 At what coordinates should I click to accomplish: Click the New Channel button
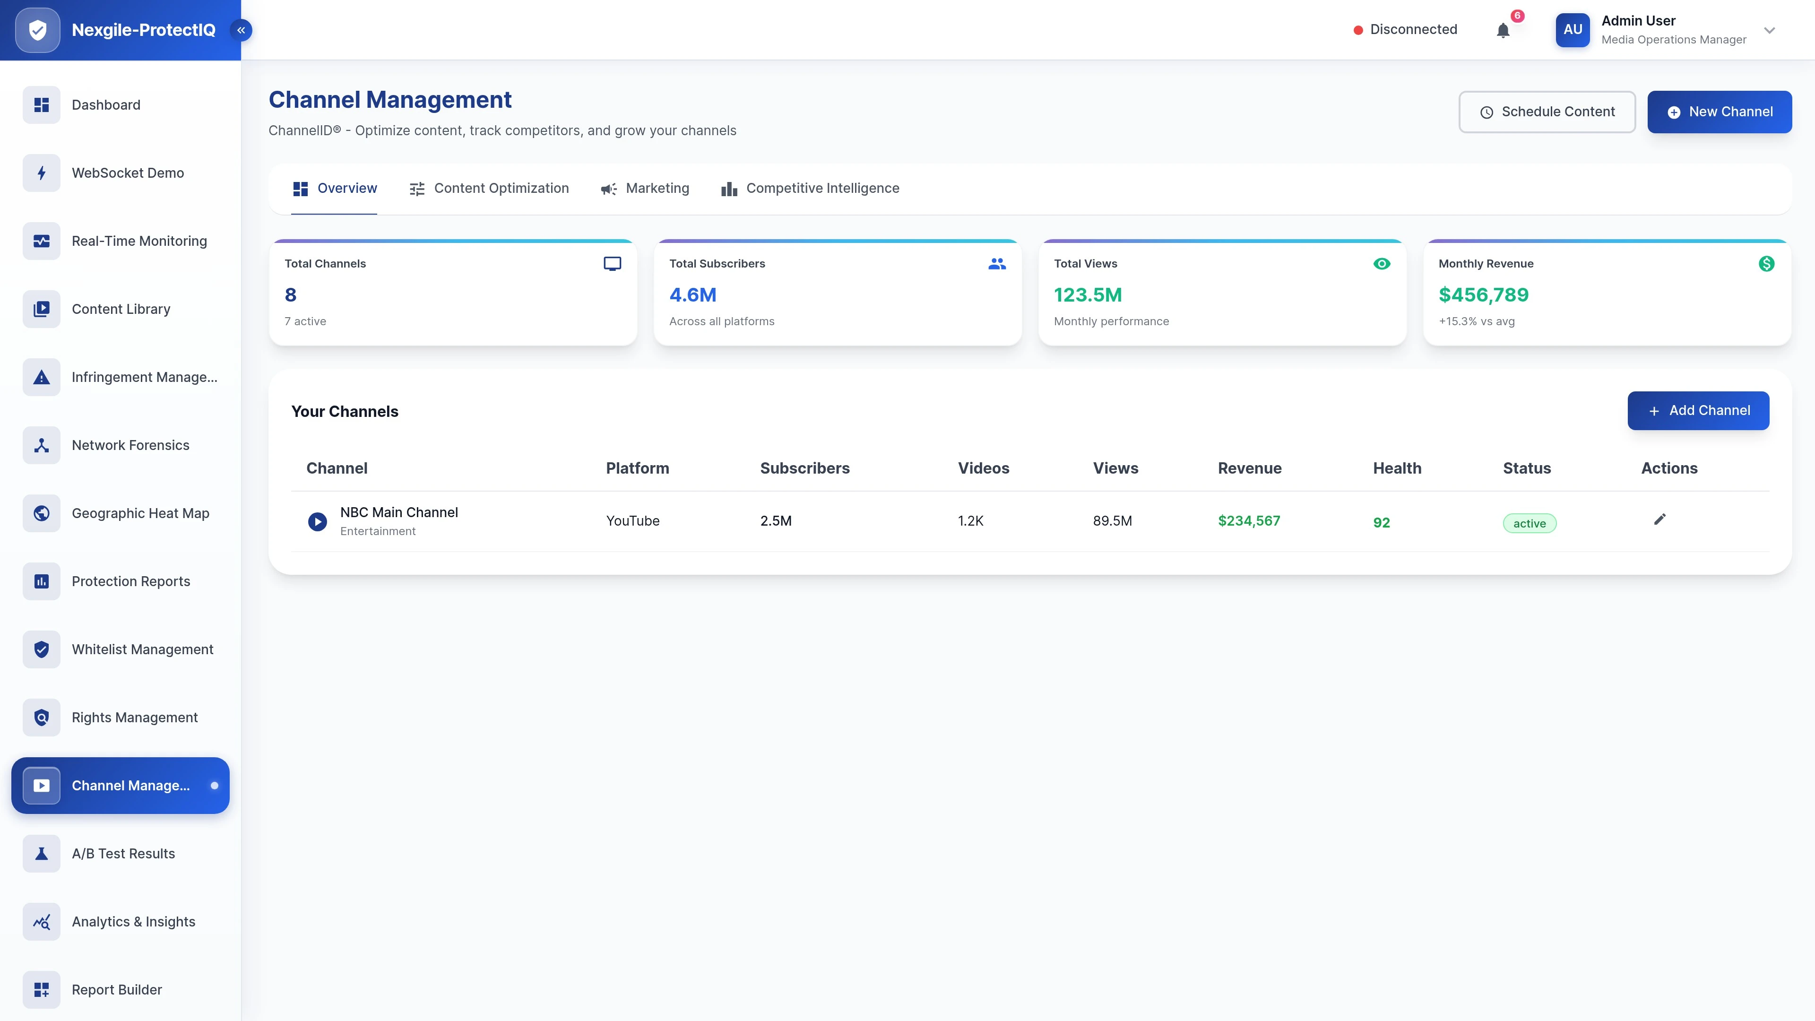pos(1719,112)
